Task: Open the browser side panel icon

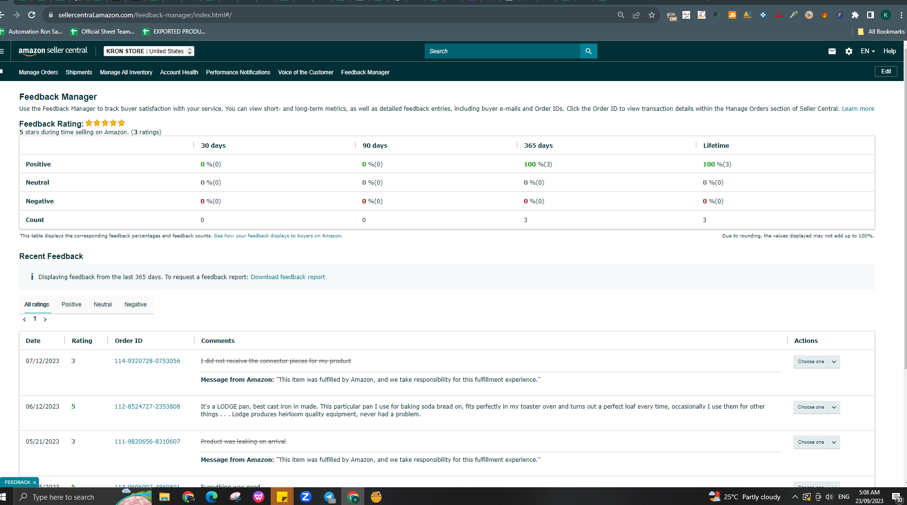Action: (x=871, y=15)
